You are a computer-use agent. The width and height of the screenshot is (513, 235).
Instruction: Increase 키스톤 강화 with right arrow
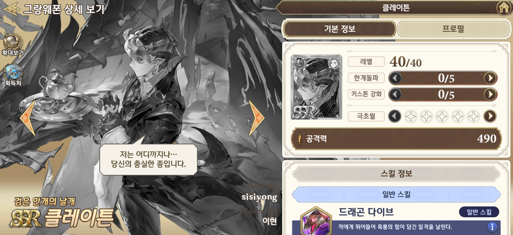(490, 94)
